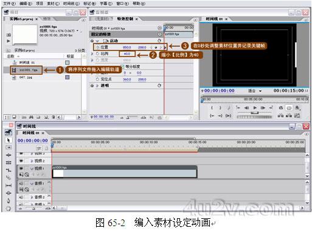This screenshot has width=312, height=231.
Task: Reset the Motion effect
Action: pyautogui.click(x=159, y=41)
